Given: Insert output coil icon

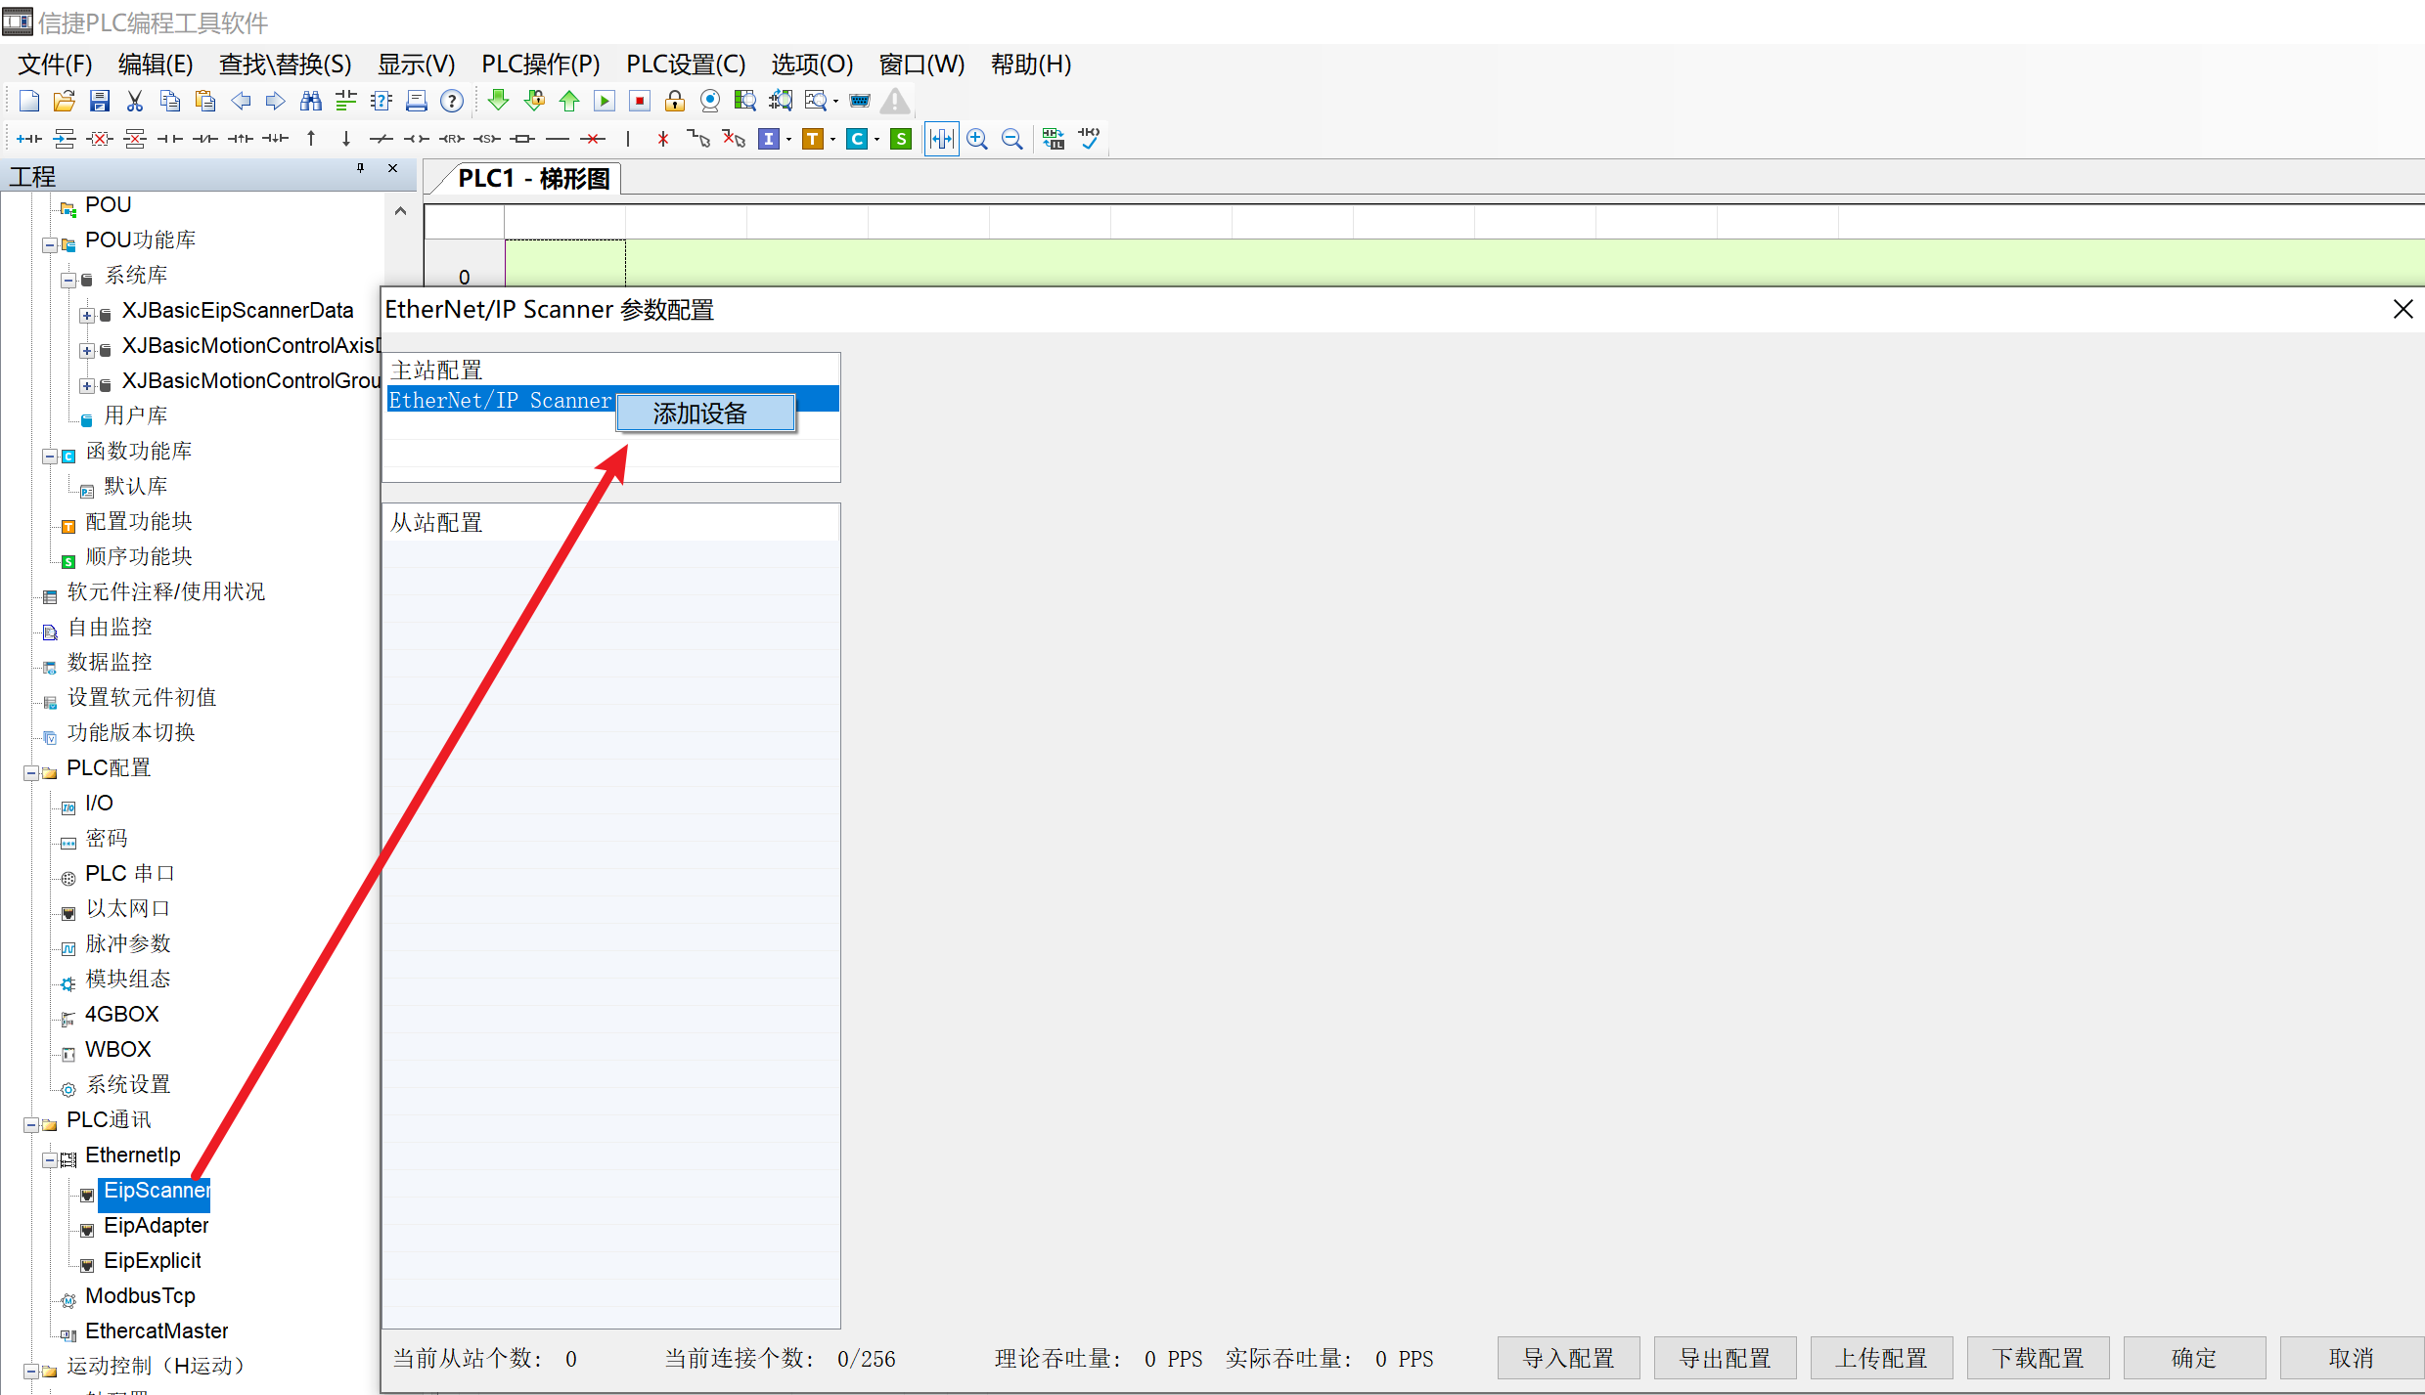Looking at the screenshot, I should point(417,139).
